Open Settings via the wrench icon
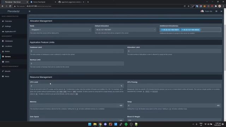The width and height of the screenshot is (226, 127). [x=3, y=26]
